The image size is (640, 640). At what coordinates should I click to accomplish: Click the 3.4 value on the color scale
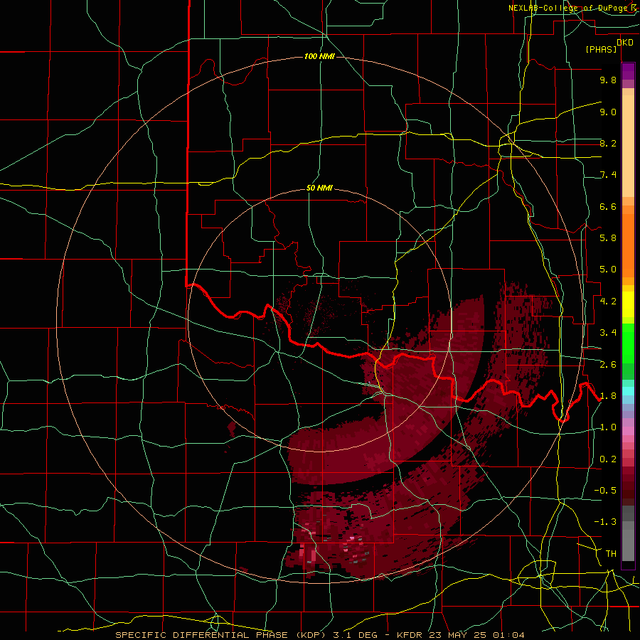pos(608,333)
